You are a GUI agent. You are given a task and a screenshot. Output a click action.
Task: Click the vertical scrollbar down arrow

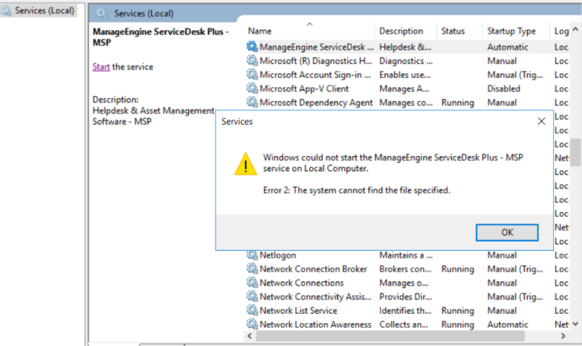(576, 324)
